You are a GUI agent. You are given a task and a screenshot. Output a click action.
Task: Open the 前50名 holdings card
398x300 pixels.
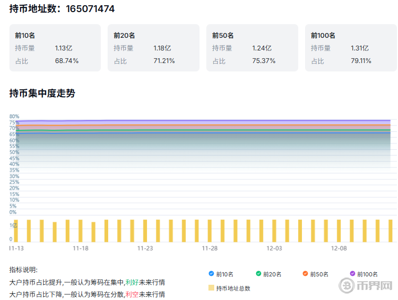point(252,48)
